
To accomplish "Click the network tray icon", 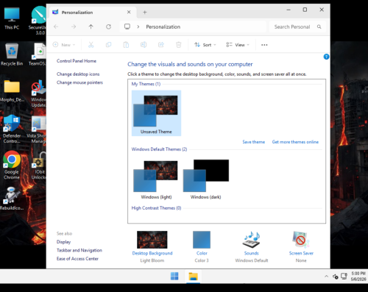I will click(344, 277).
